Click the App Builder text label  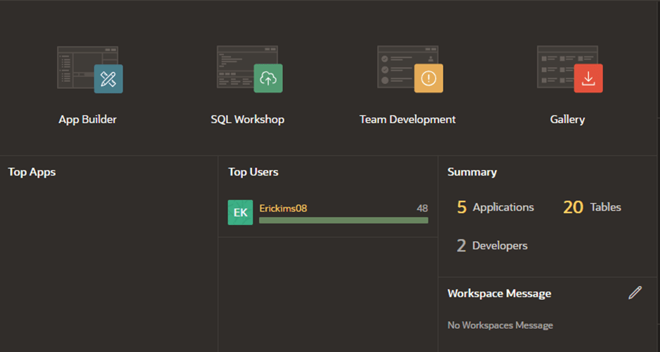coord(88,119)
